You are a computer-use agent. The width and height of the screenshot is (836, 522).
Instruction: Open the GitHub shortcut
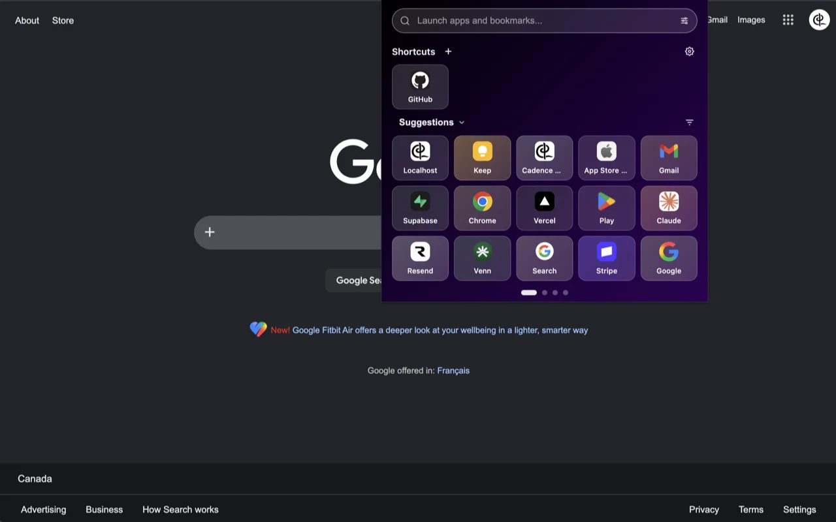click(x=420, y=87)
